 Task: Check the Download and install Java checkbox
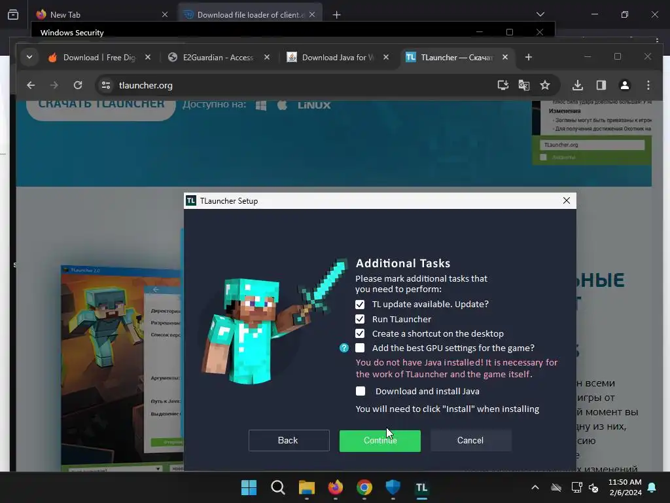pyautogui.click(x=361, y=391)
